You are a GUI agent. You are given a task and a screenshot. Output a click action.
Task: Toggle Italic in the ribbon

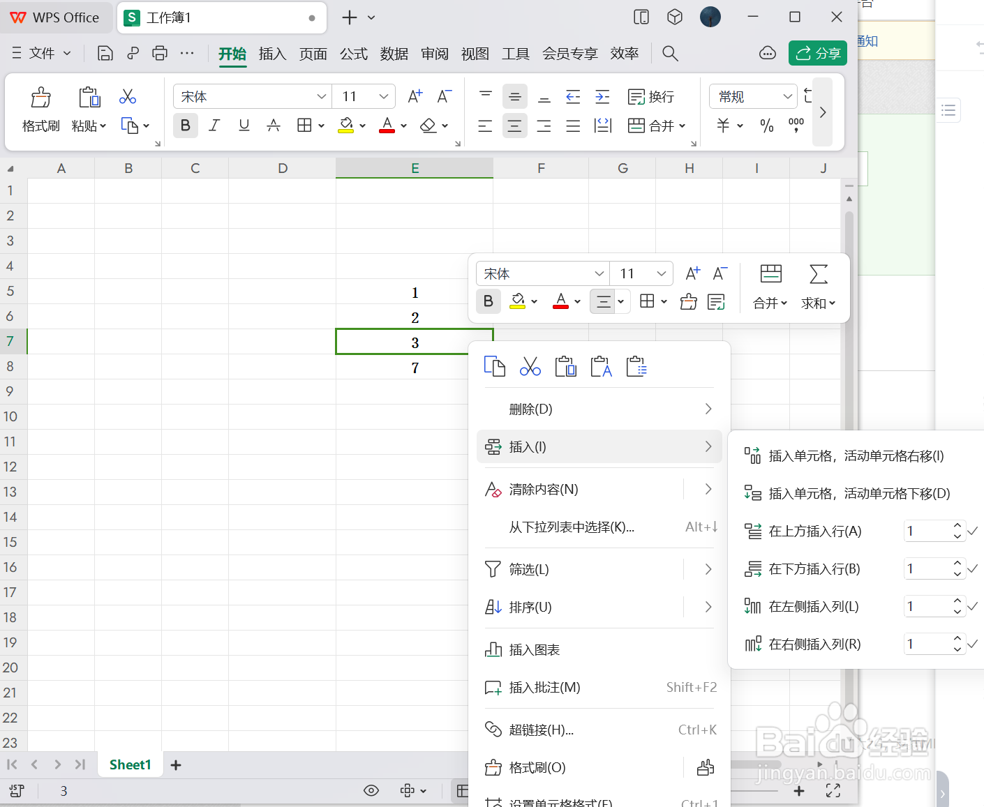pos(214,126)
